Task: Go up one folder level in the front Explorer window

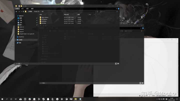Action: (23, 11)
